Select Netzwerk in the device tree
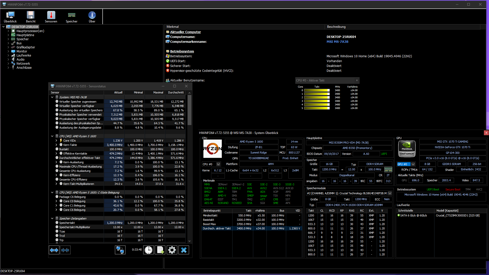The width and height of the screenshot is (489, 275). (23, 63)
